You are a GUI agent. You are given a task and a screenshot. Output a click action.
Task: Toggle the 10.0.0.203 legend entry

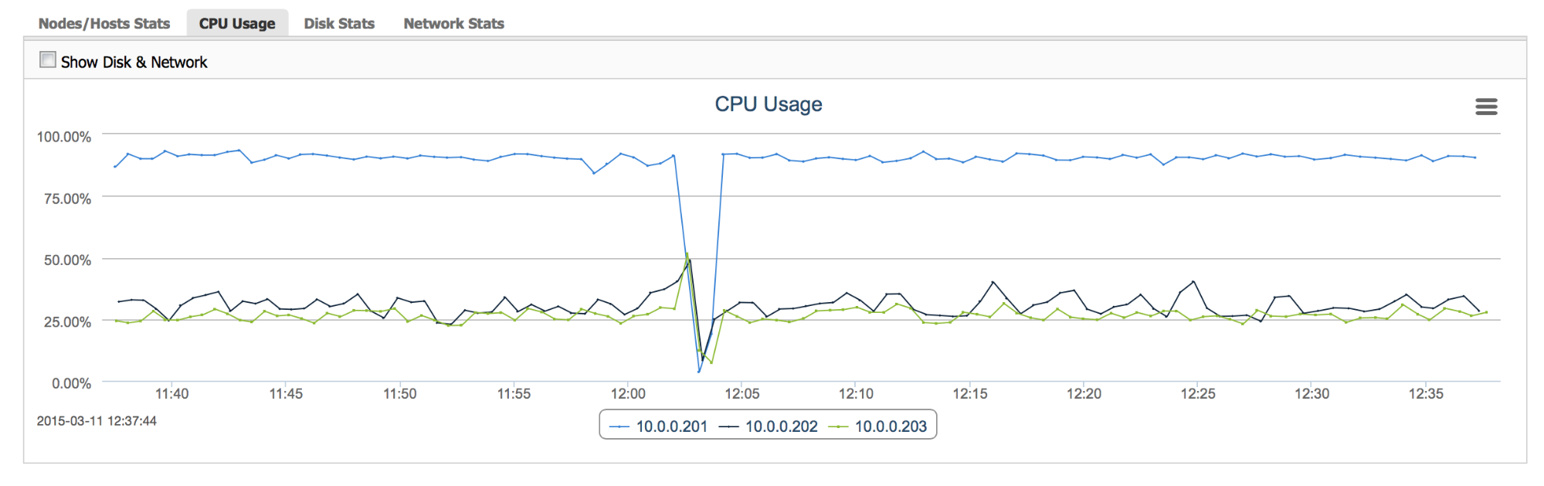890,427
